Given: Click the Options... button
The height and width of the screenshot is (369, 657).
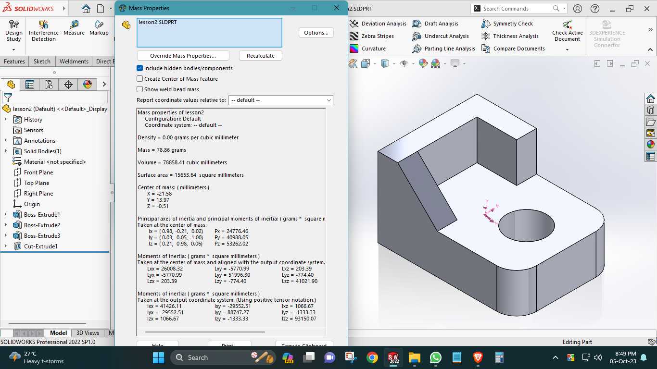Looking at the screenshot, I should 316,33.
